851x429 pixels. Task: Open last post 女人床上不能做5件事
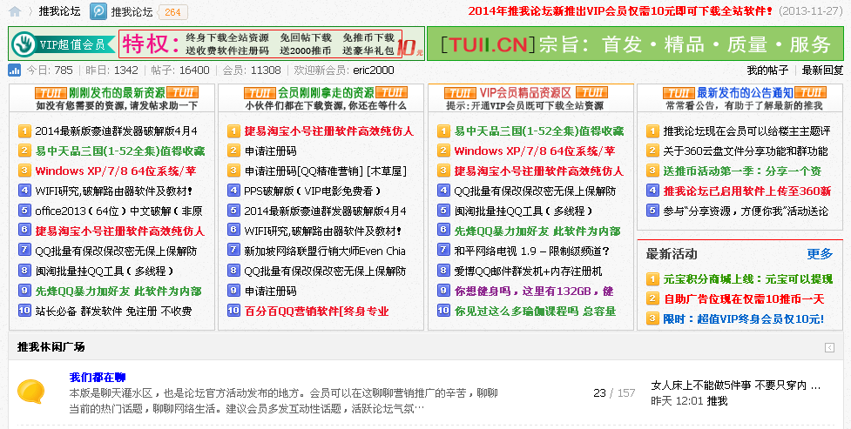(735, 385)
